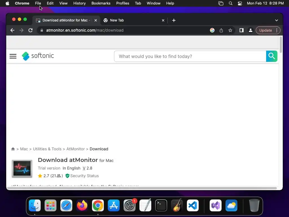Click the Security Status shield link

click(82, 176)
